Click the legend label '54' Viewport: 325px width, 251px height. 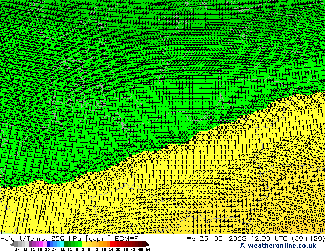coord(148,249)
